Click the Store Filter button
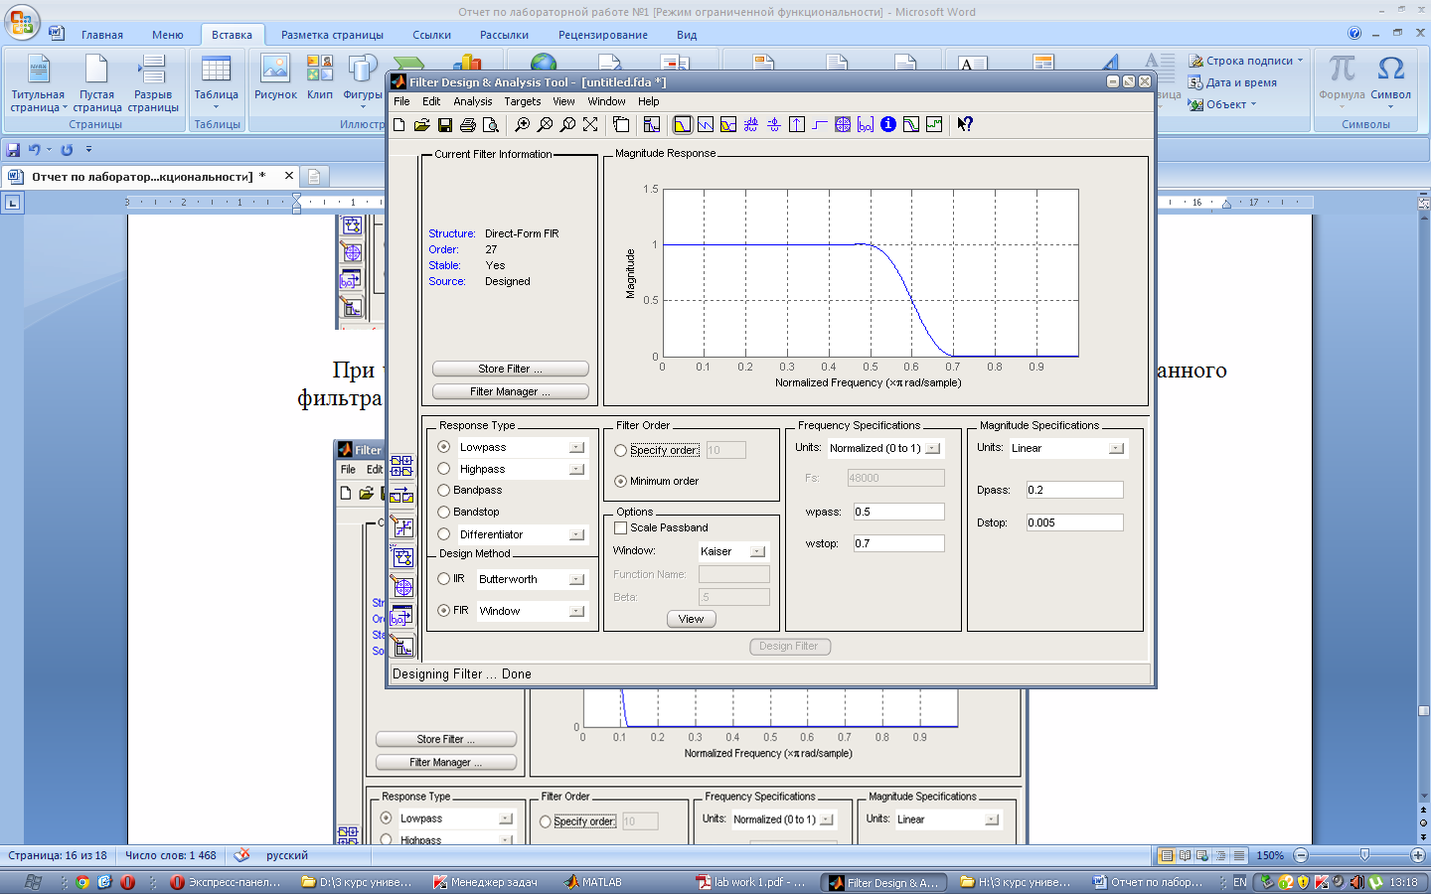 (x=511, y=369)
